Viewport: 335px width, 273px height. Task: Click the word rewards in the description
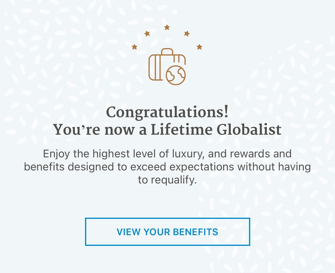pos(250,154)
